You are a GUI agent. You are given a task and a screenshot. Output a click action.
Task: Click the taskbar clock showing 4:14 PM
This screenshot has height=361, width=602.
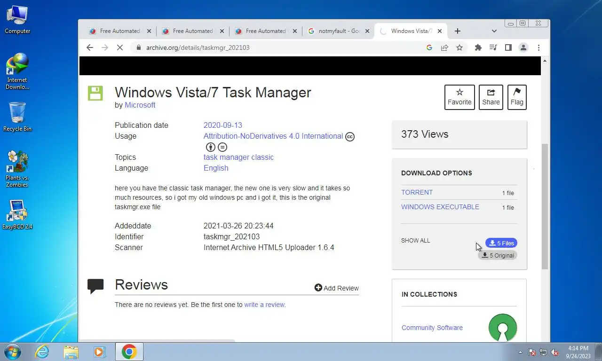pos(578,352)
